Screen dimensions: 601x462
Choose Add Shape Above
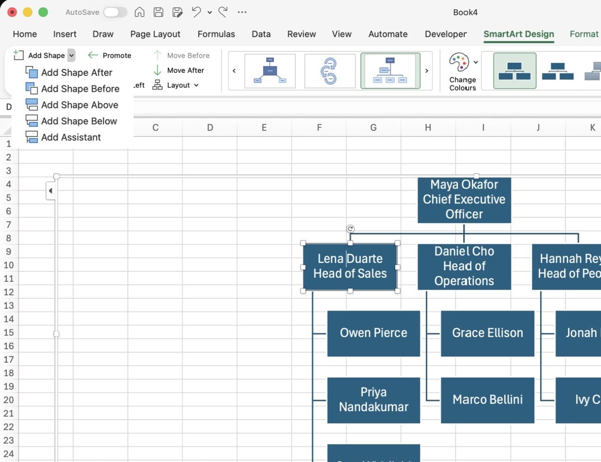72,105
